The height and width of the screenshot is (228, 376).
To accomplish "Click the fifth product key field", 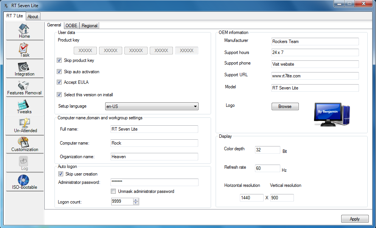I will [x=186, y=51].
